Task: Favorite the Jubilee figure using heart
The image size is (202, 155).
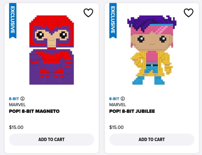Action: [x=188, y=13]
